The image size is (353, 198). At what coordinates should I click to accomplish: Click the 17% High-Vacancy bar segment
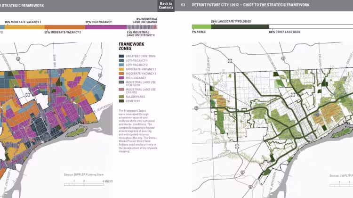pyautogui.click(x=105, y=27)
